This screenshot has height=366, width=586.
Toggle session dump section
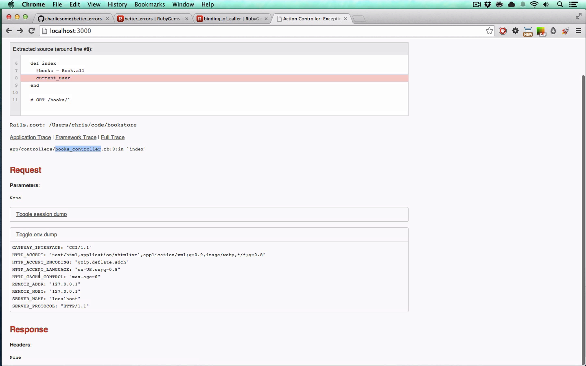point(42,214)
